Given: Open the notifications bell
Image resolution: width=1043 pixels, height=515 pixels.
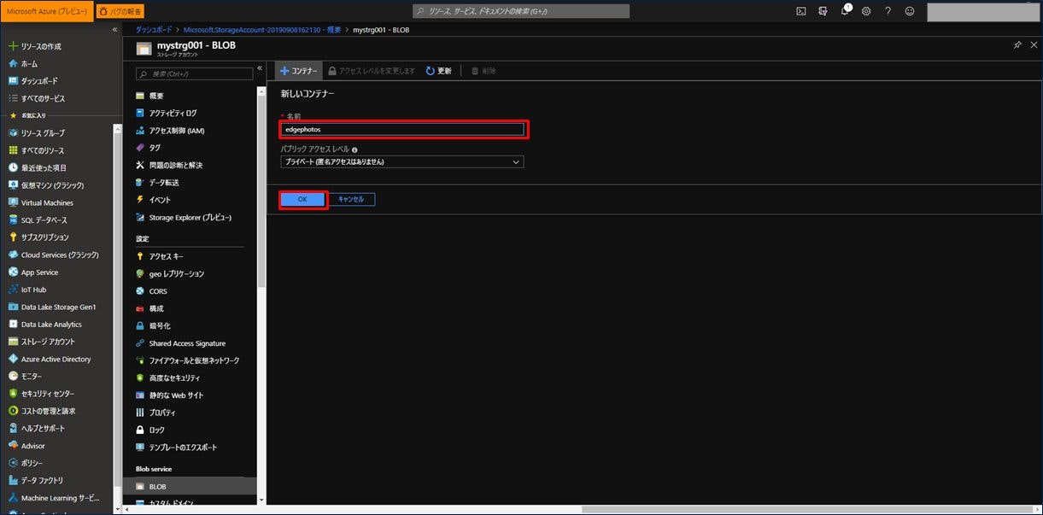Looking at the screenshot, I should click(846, 11).
